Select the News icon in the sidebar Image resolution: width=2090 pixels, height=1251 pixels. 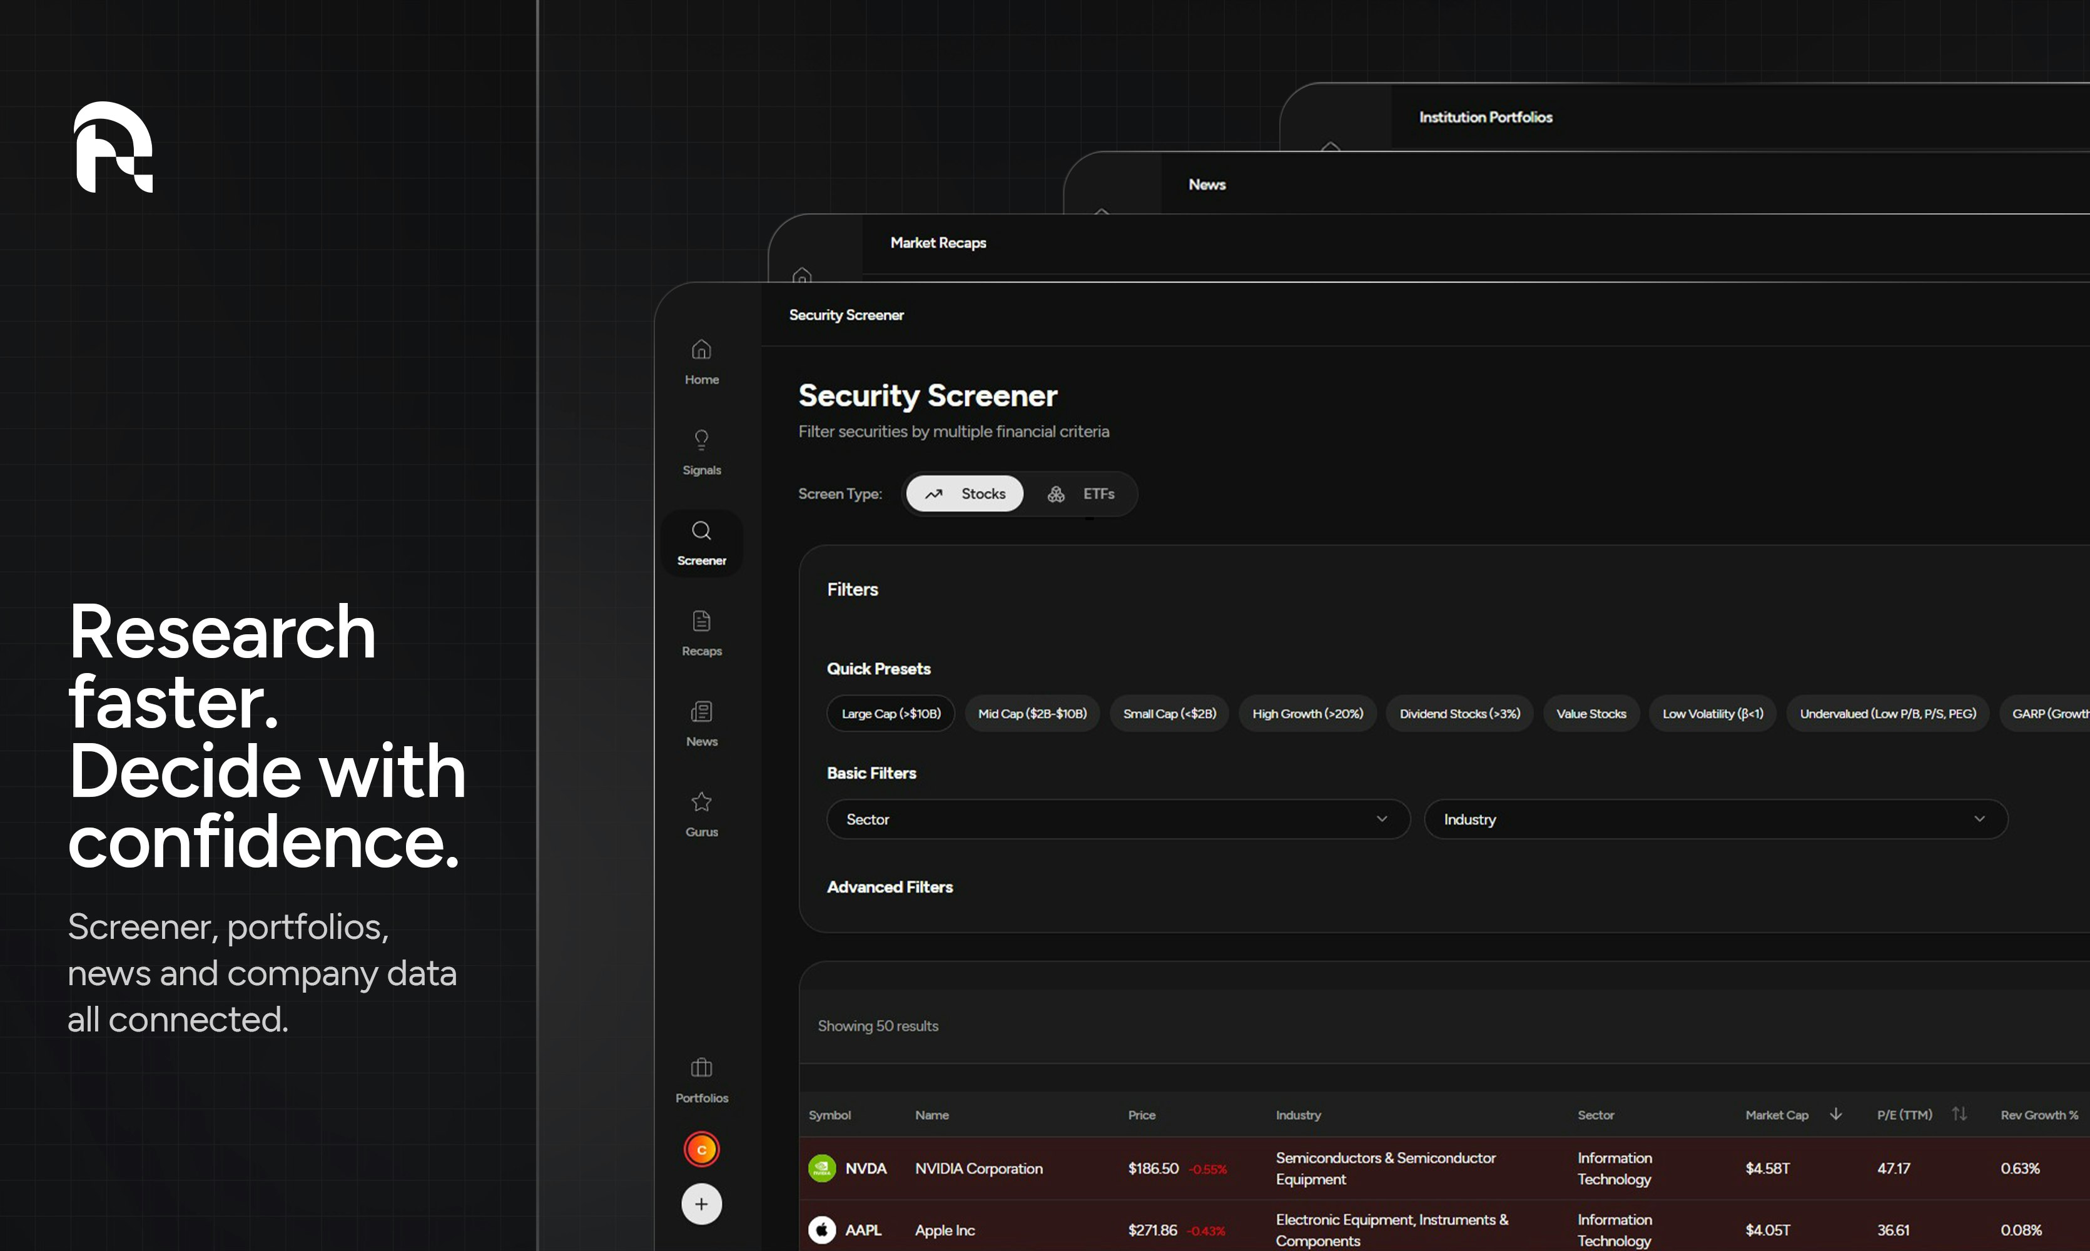click(701, 723)
